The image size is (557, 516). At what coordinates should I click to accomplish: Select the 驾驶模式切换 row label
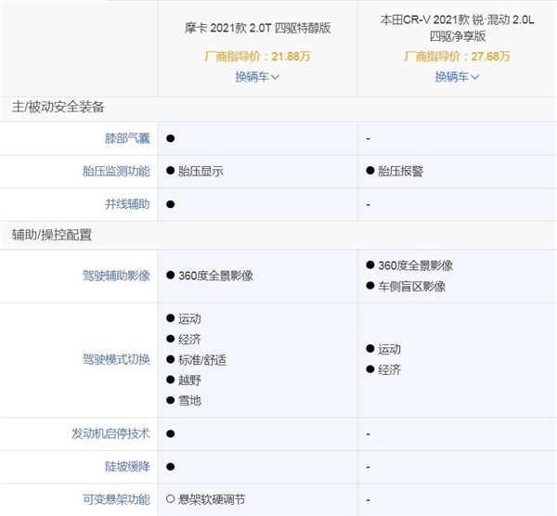coord(115,359)
